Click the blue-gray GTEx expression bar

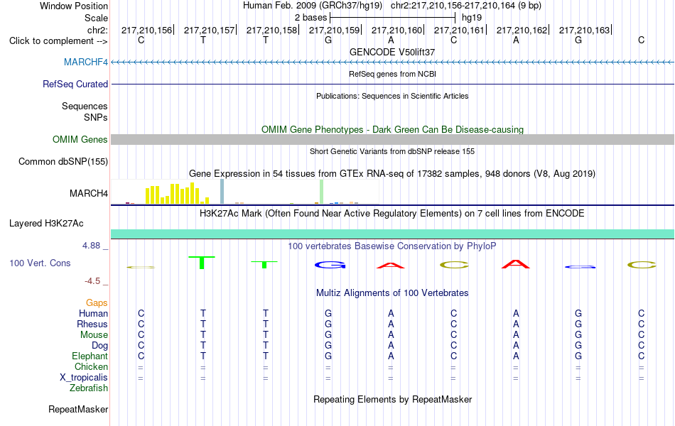[222, 192]
